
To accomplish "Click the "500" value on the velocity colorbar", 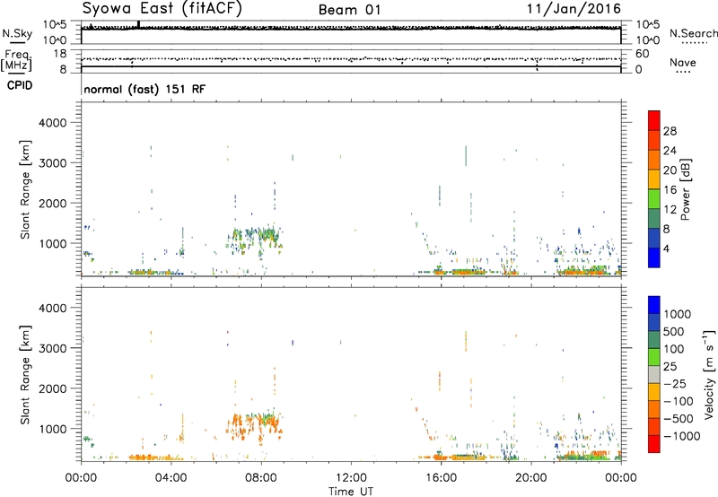I will click(674, 332).
